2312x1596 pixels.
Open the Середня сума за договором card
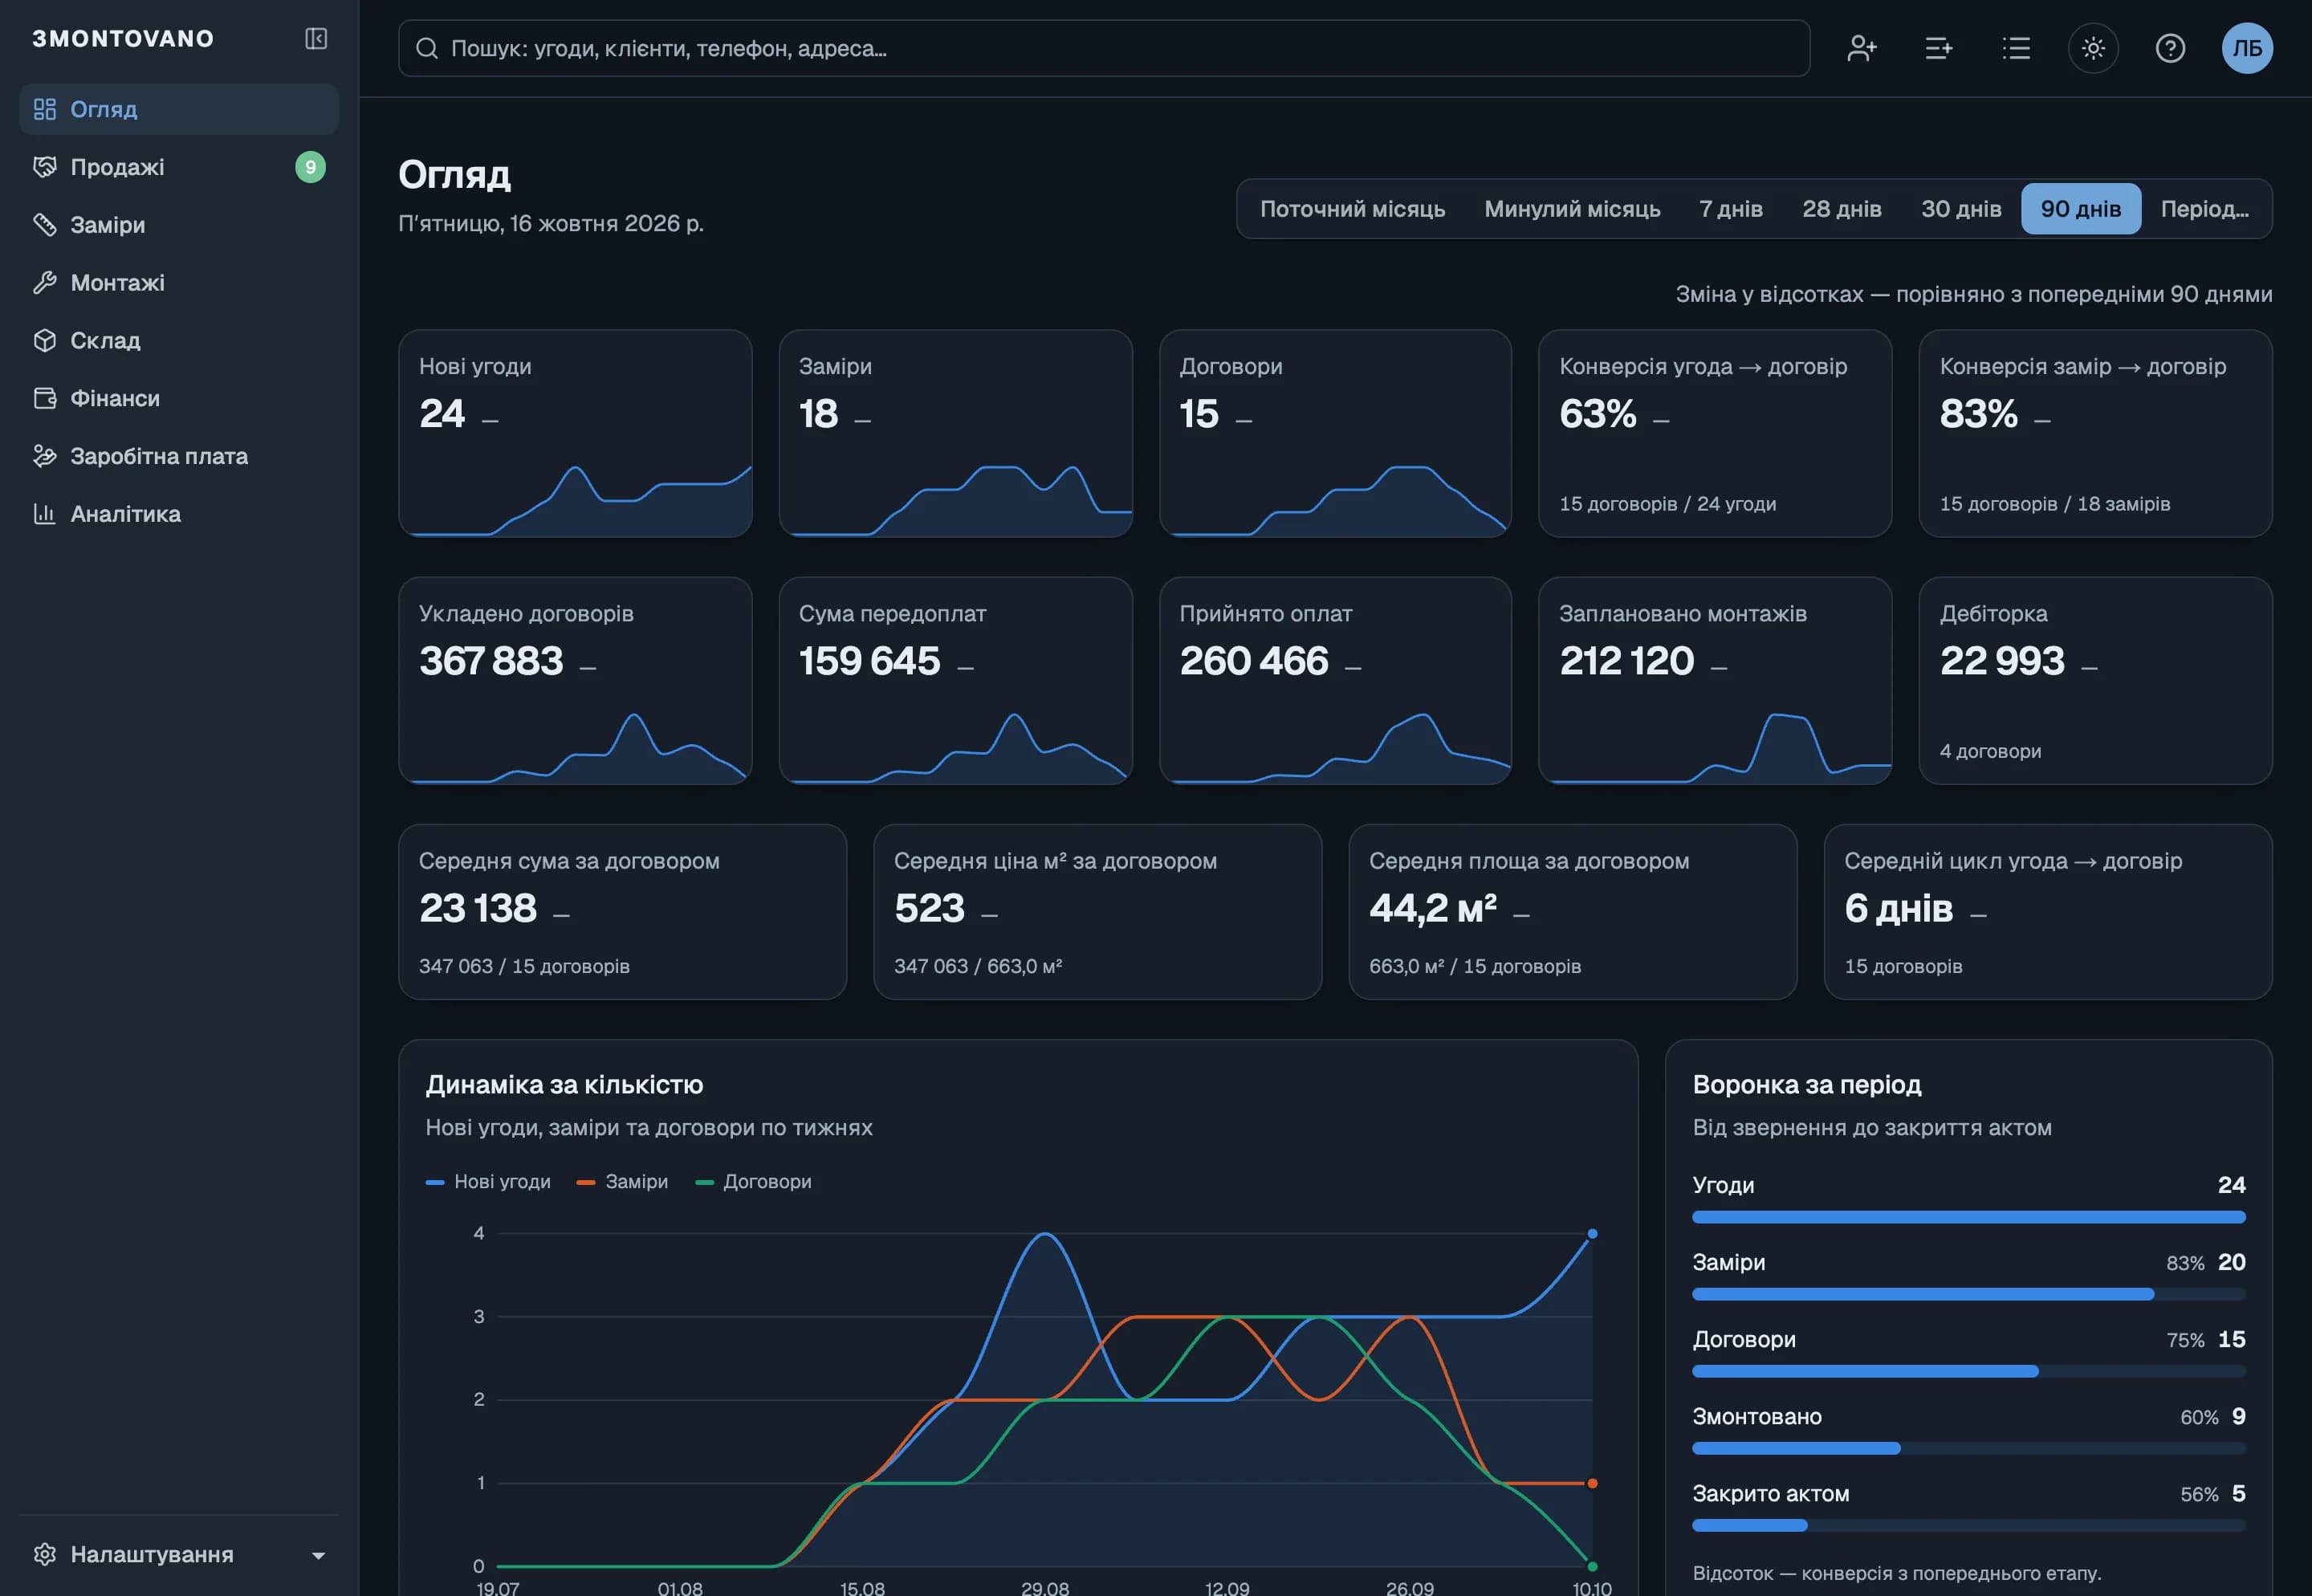coord(622,911)
